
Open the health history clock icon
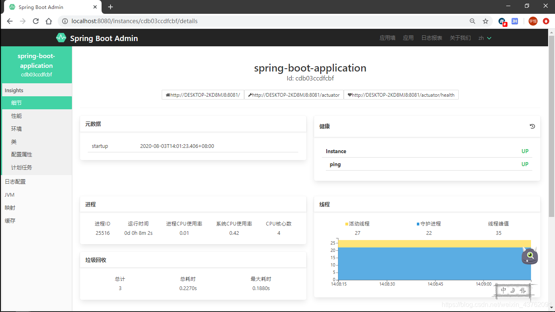tap(532, 126)
